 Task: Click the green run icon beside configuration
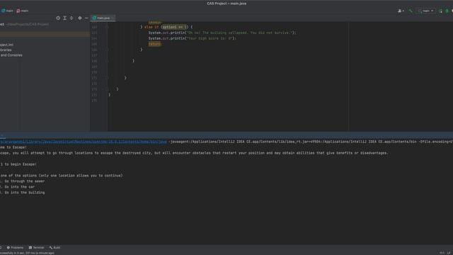coord(440,11)
